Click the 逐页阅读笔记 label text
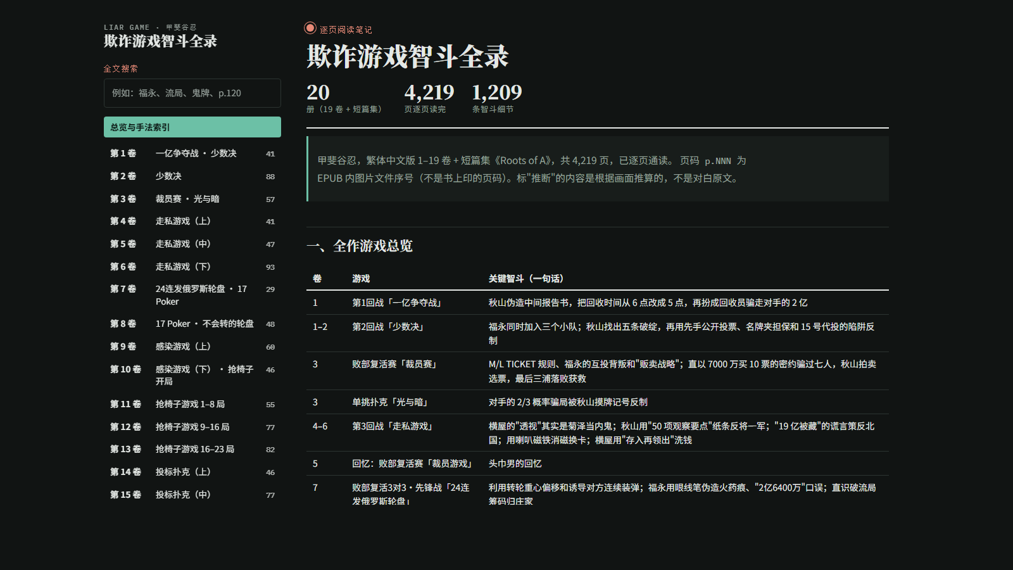 coord(346,30)
